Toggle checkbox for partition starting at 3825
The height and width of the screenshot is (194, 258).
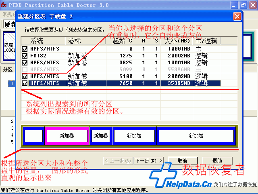25,63
